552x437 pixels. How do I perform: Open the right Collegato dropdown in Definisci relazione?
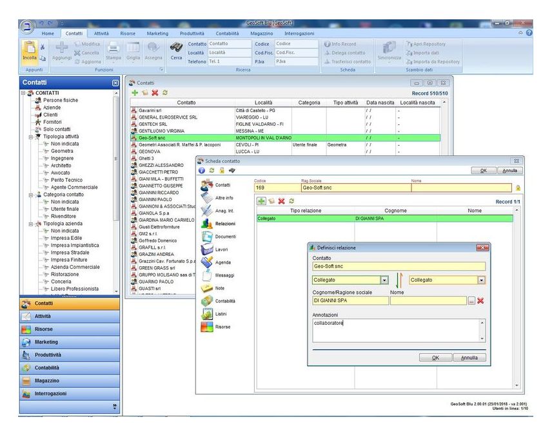(481, 280)
